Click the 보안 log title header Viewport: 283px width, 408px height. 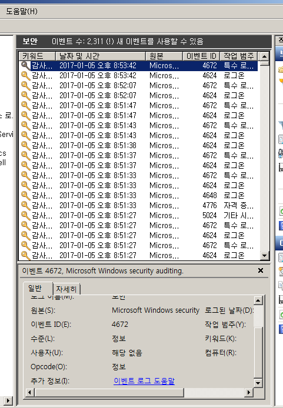30,41
